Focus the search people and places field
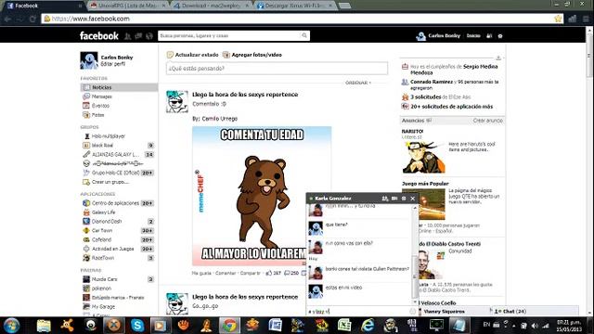This screenshot has width=594, height=334. pyautogui.click(x=229, y=35)
